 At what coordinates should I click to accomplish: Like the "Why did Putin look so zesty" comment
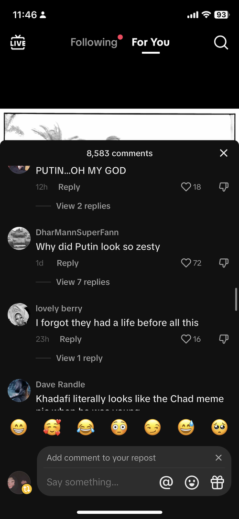pyautogui.click(x=186, y=263)
